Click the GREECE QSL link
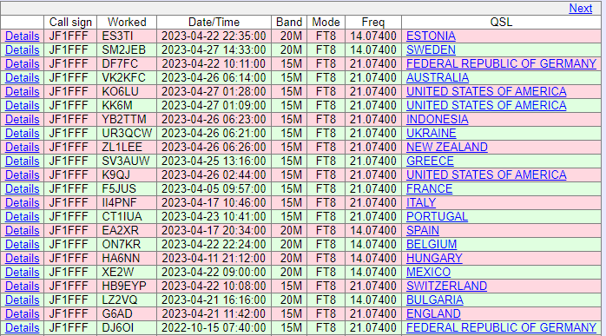This screenshot has width=606, height=336. (430, 161)
